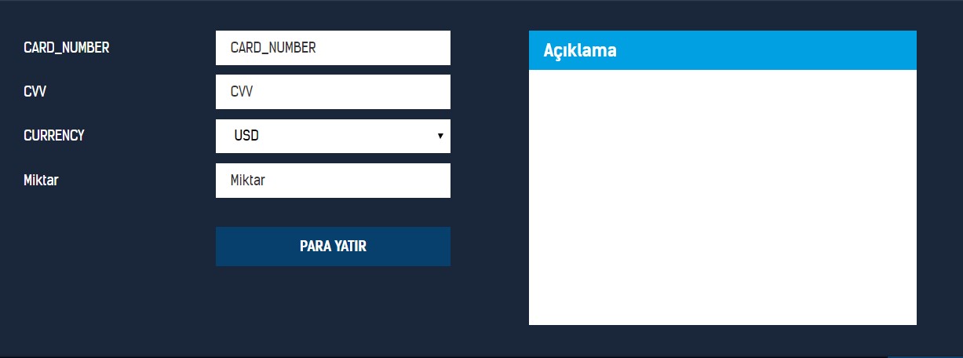Click the dark background below PARA YATIR
Screen dimensions: 963x358
pyautogui.click(x=333, y=310)
